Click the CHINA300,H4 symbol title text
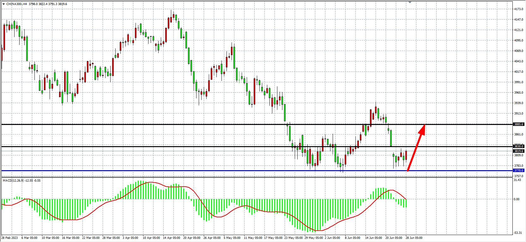The image size is (526, 242). [16, 4]
